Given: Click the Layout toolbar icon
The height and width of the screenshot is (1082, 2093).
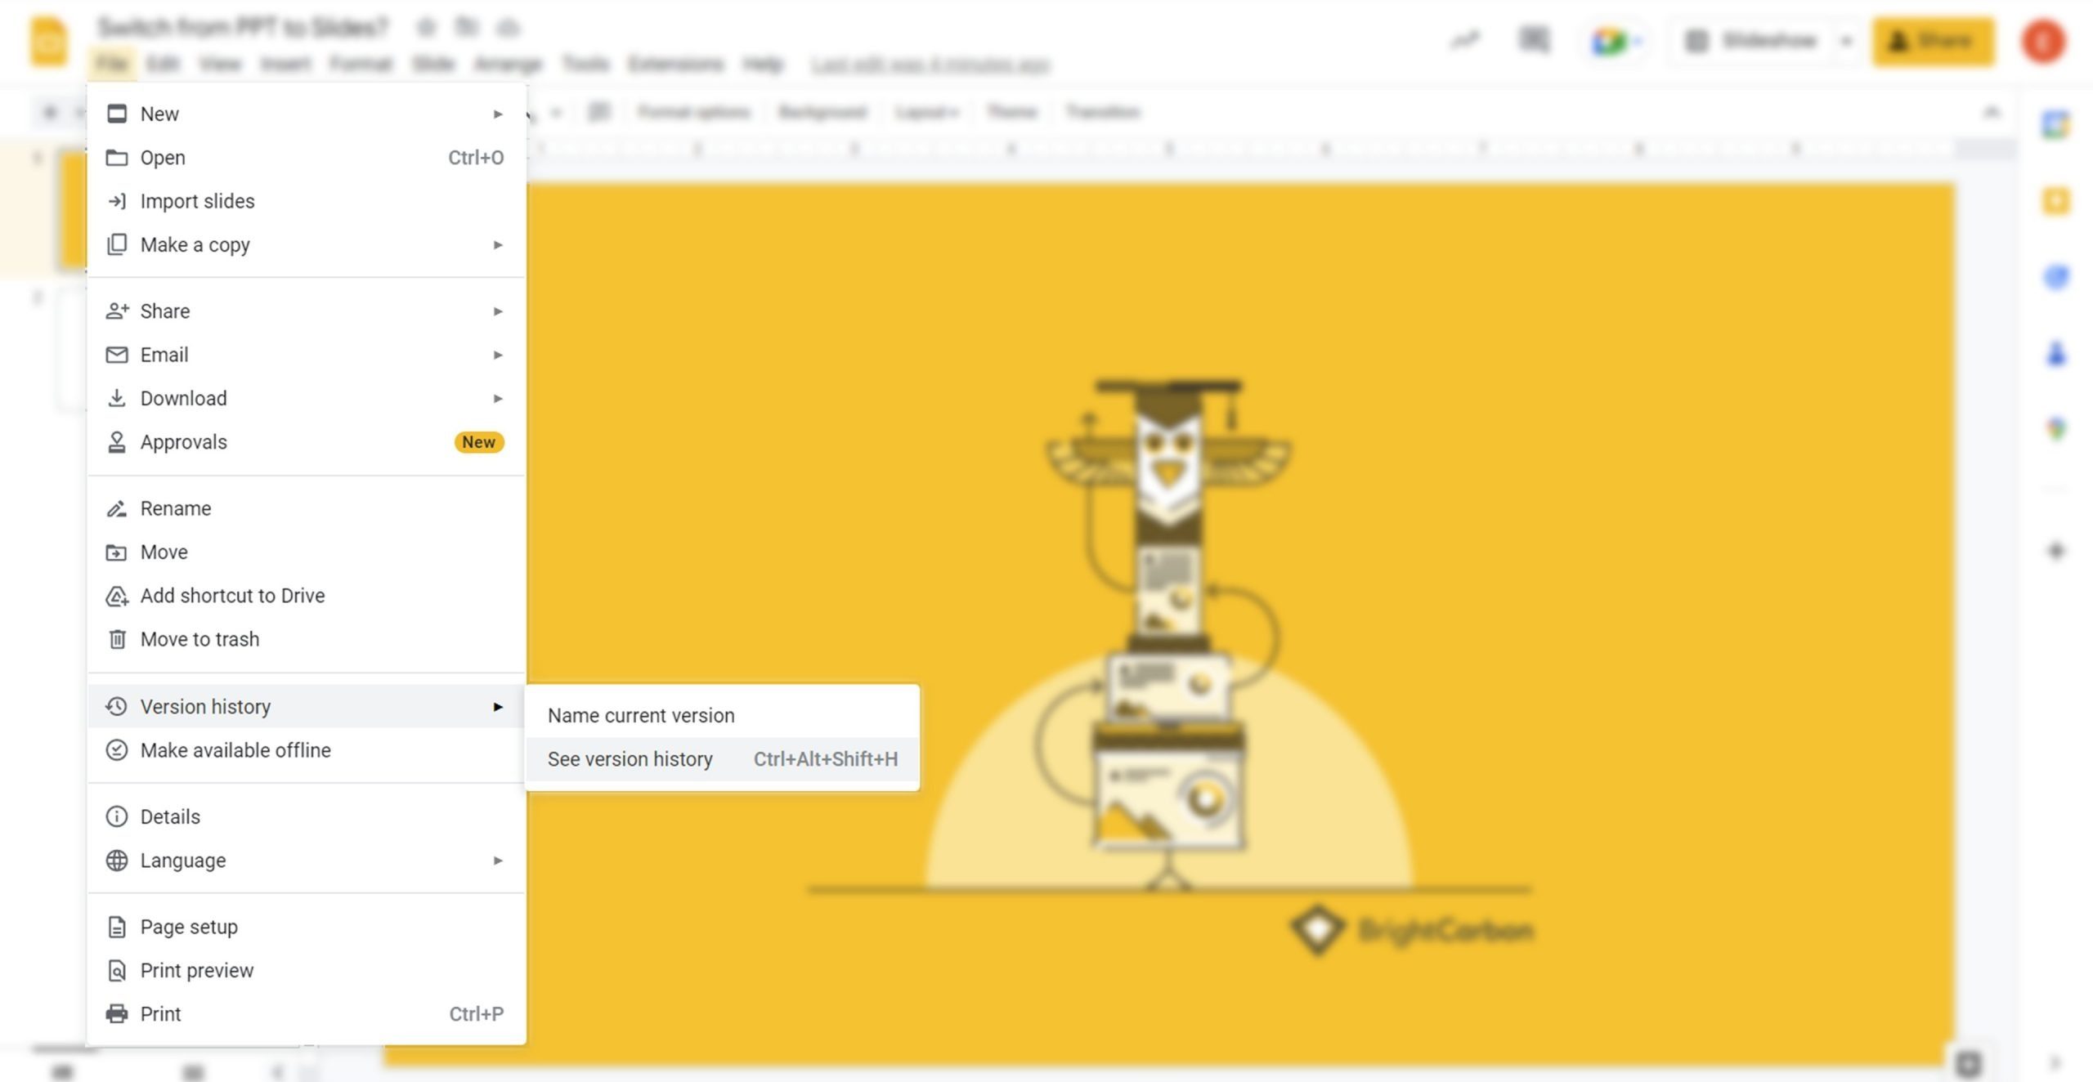Looking at the screenshot, I should pos(926,110).
